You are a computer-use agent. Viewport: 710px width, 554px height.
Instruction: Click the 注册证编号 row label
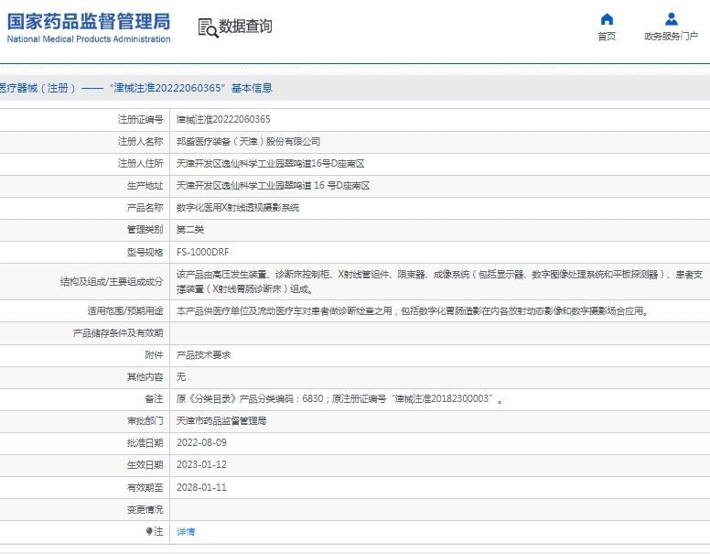click(x=140, y=119)
